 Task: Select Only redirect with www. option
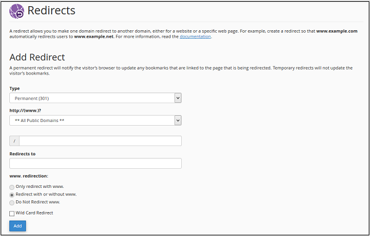[12, 187]
